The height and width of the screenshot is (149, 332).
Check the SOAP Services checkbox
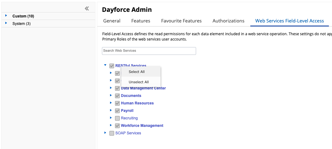pos(112,133)
